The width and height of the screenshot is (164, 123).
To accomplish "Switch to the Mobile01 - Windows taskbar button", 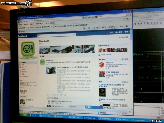I will [91, 118].
